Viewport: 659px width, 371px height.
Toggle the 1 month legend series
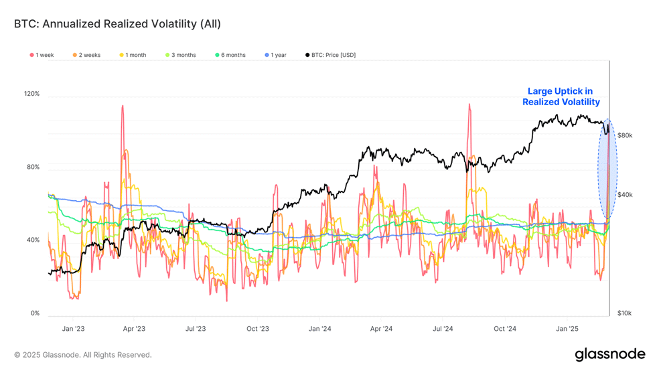pos(133,55)
